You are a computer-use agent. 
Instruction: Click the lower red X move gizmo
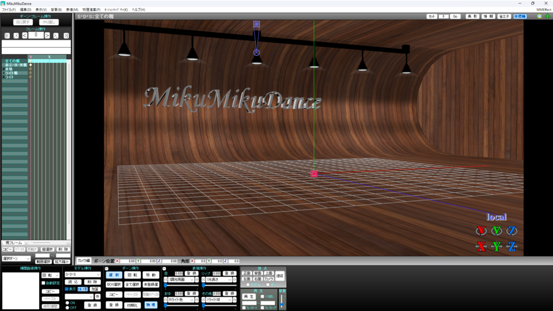pyautogui.click(x=481, y=246)
